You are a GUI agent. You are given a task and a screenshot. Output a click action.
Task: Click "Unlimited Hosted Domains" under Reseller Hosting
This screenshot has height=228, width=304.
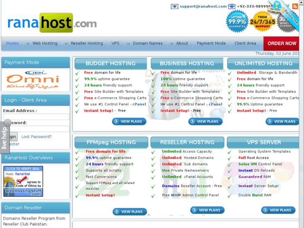(x=188, y=158)
